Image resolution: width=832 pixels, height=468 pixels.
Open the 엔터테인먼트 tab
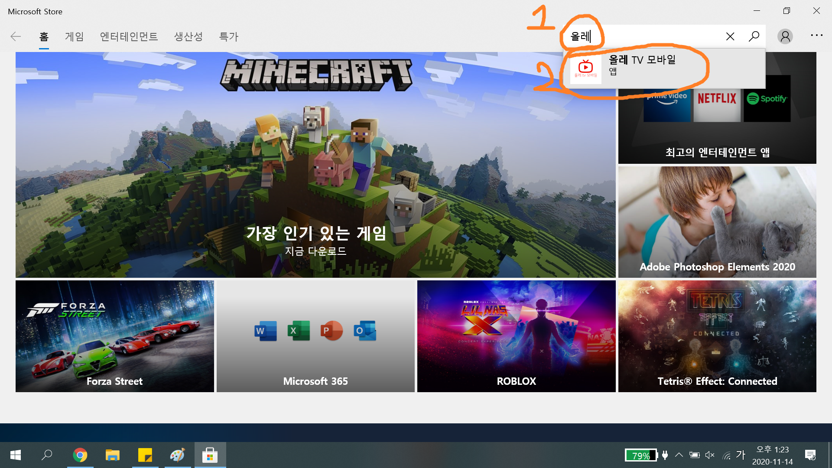pos(129,37)
